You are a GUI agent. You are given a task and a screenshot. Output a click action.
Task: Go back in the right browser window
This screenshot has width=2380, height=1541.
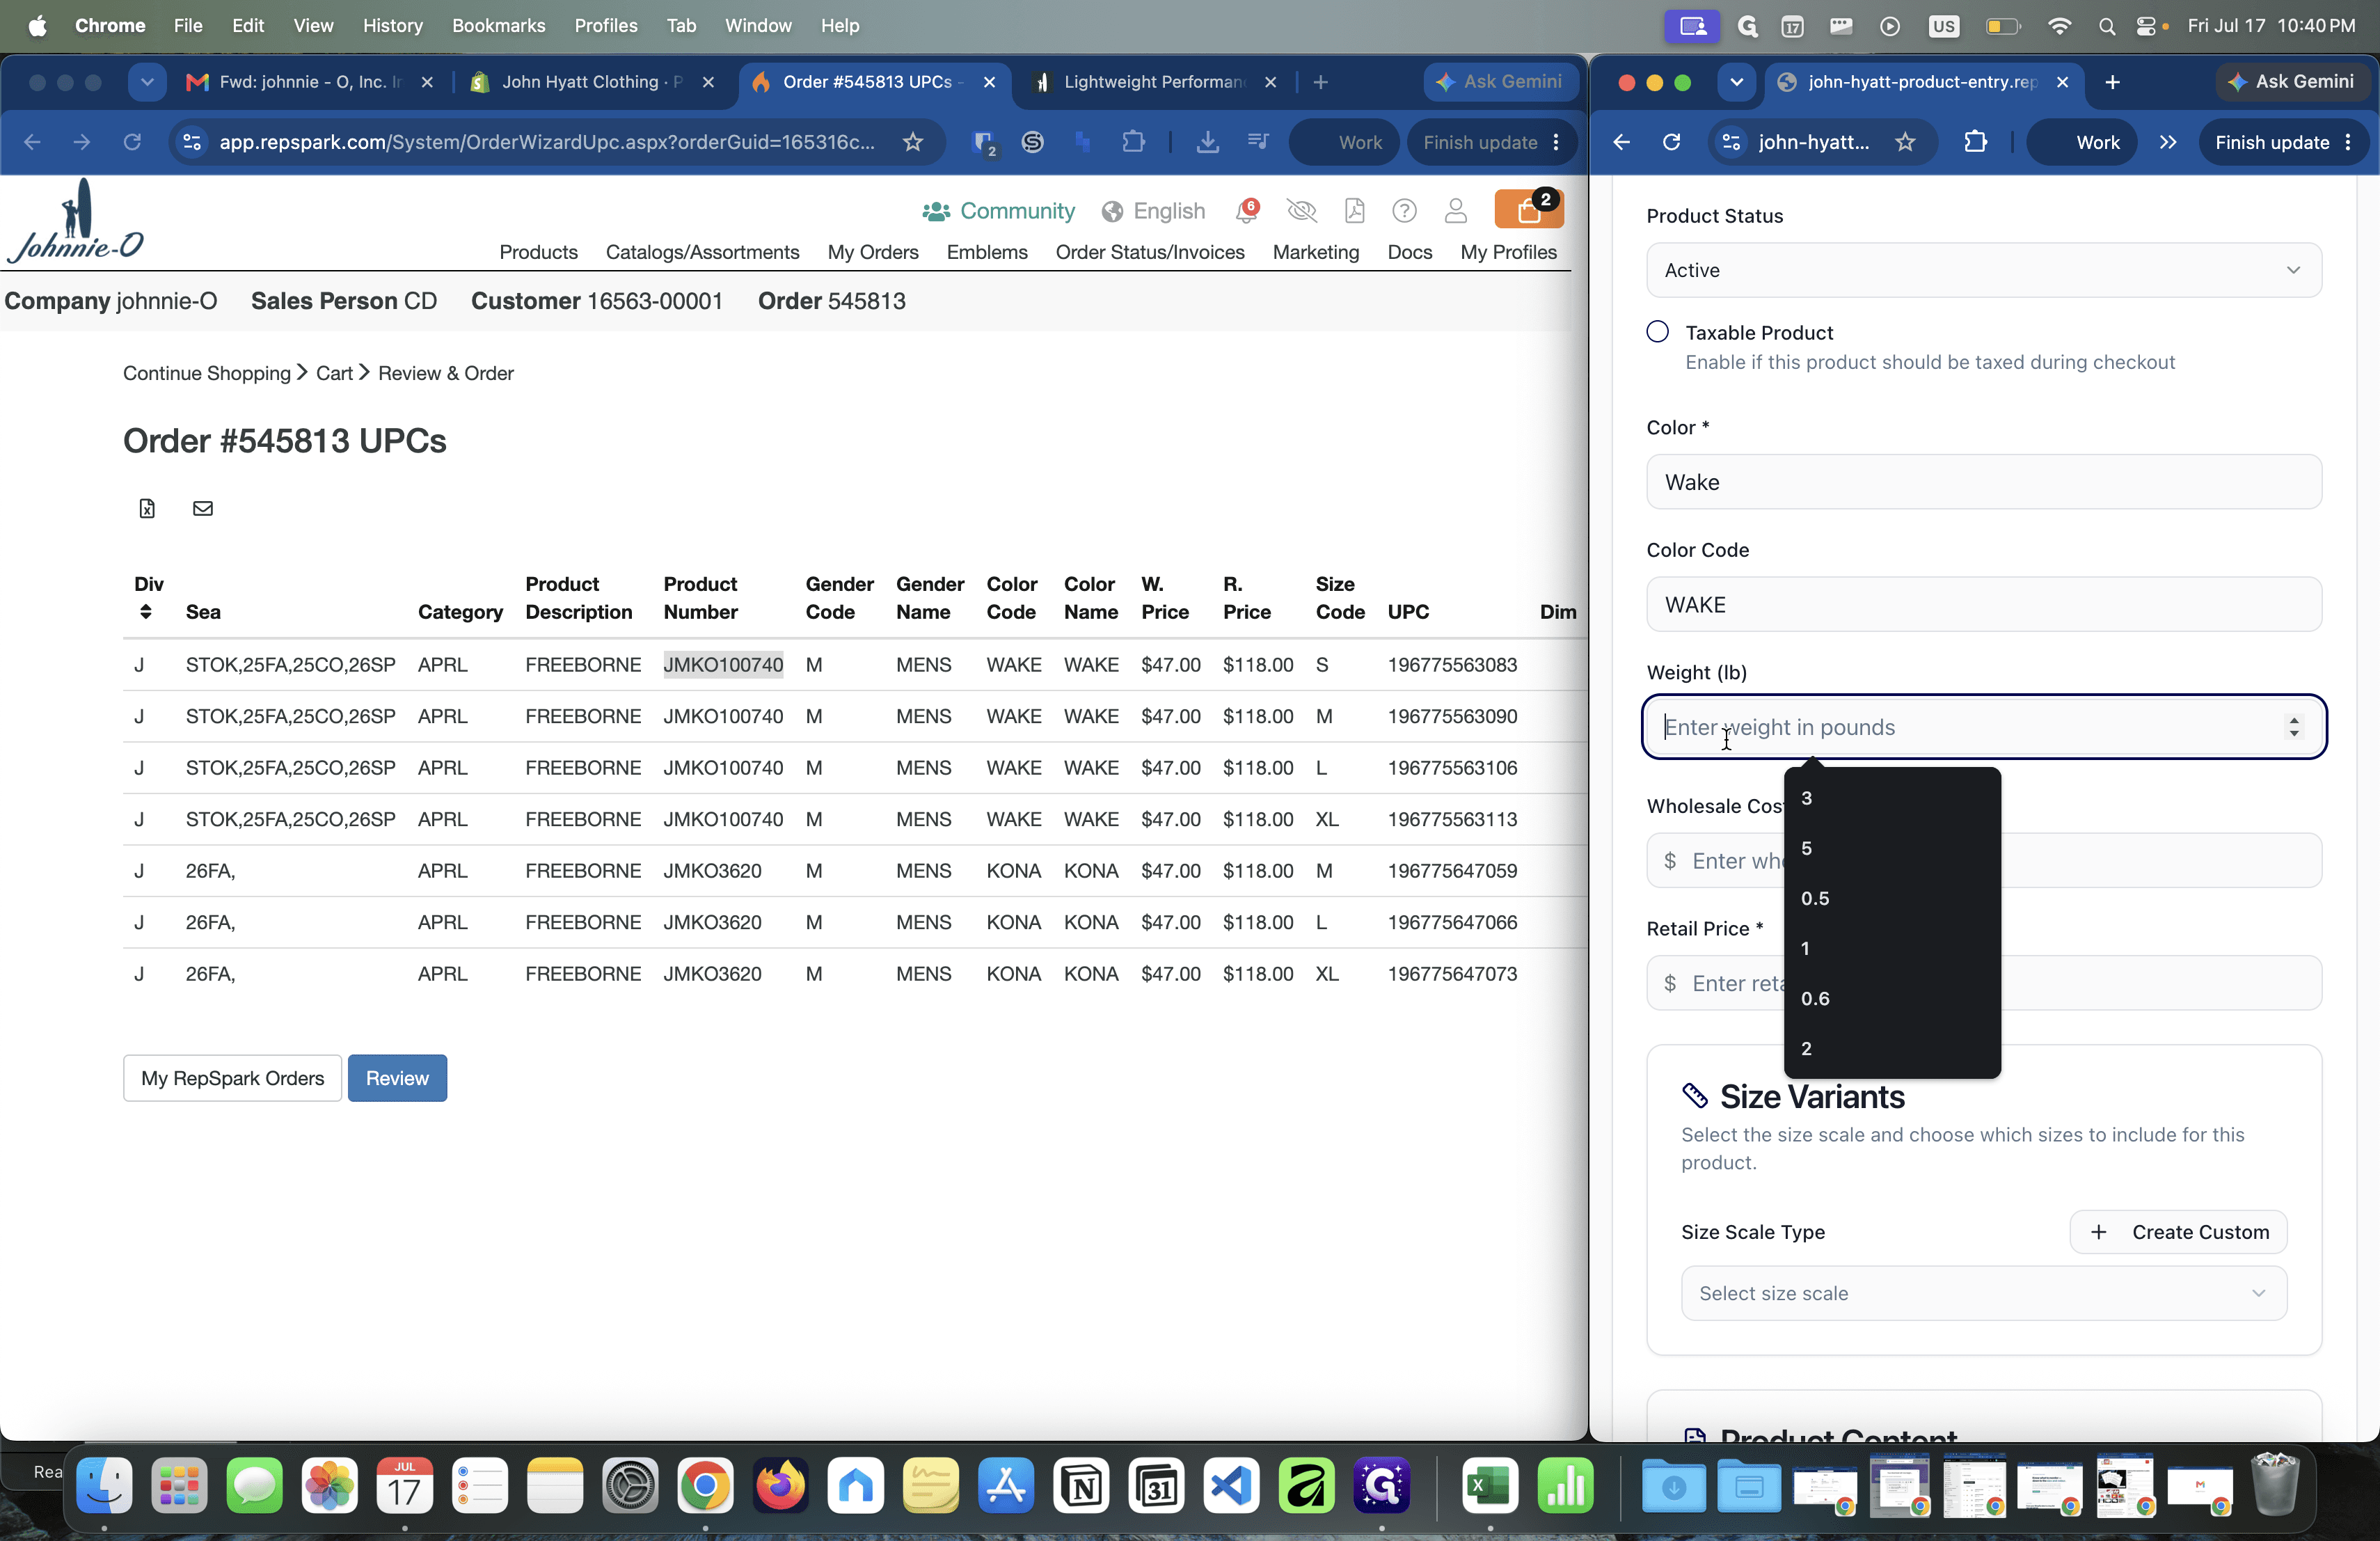[x=1621, y=142]
